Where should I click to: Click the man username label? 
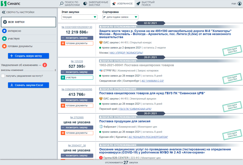coord(234,4)
